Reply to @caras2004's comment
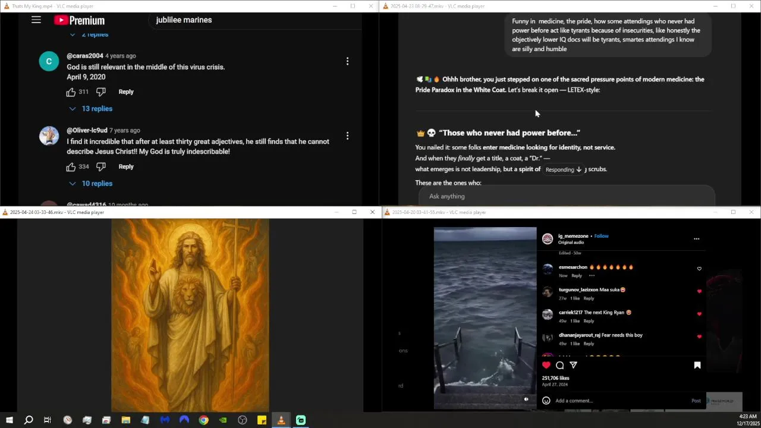This screenshot has width=761, height=428. click(126, 92)
